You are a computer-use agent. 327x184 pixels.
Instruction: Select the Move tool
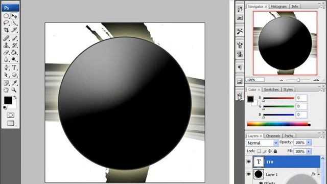(x=14, y=16)
